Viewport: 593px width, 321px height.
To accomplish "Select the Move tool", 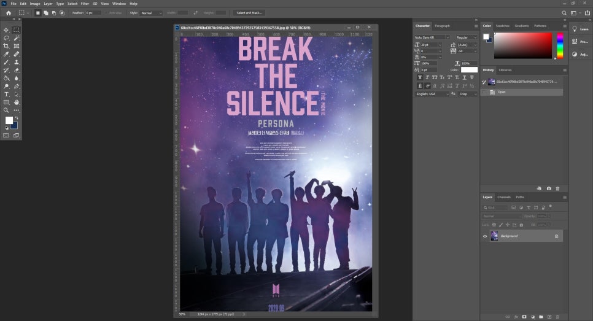I will pos(6,30).
